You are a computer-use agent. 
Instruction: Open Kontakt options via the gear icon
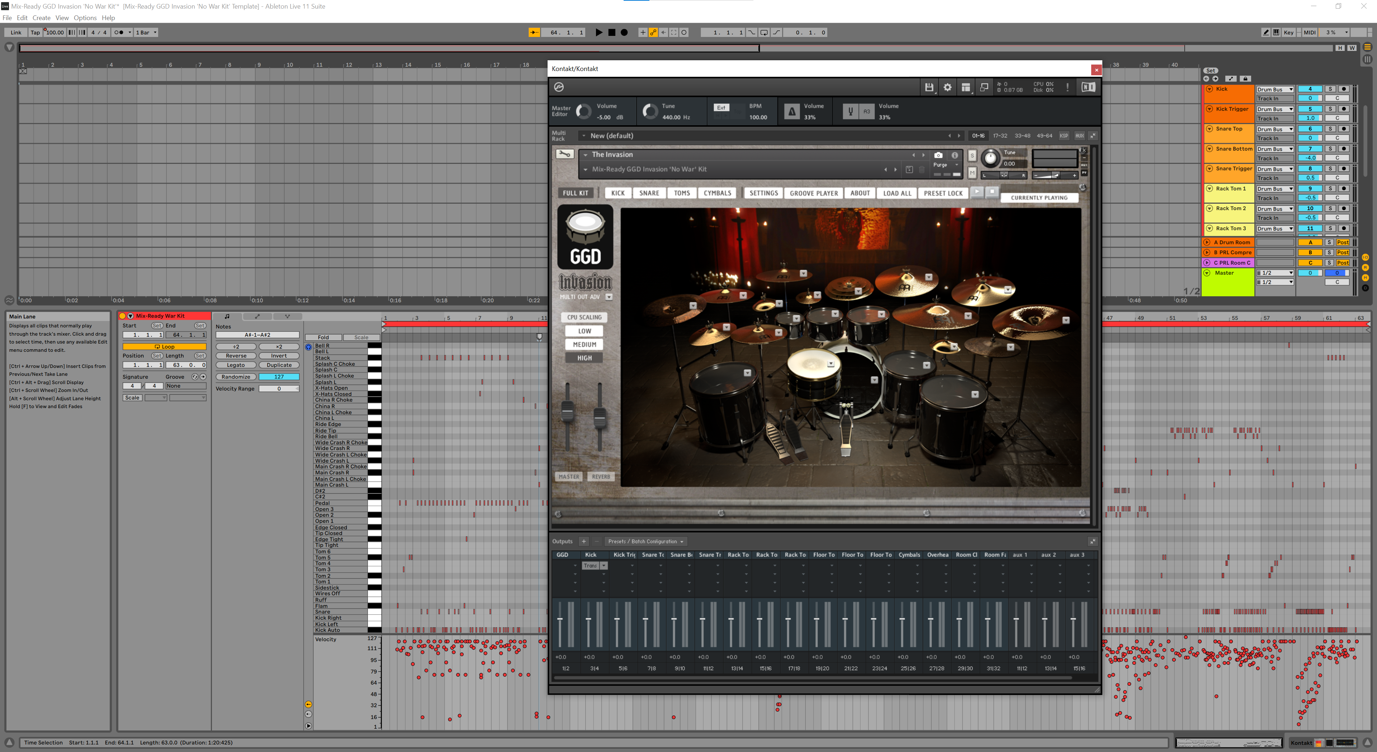coord(948,88)
